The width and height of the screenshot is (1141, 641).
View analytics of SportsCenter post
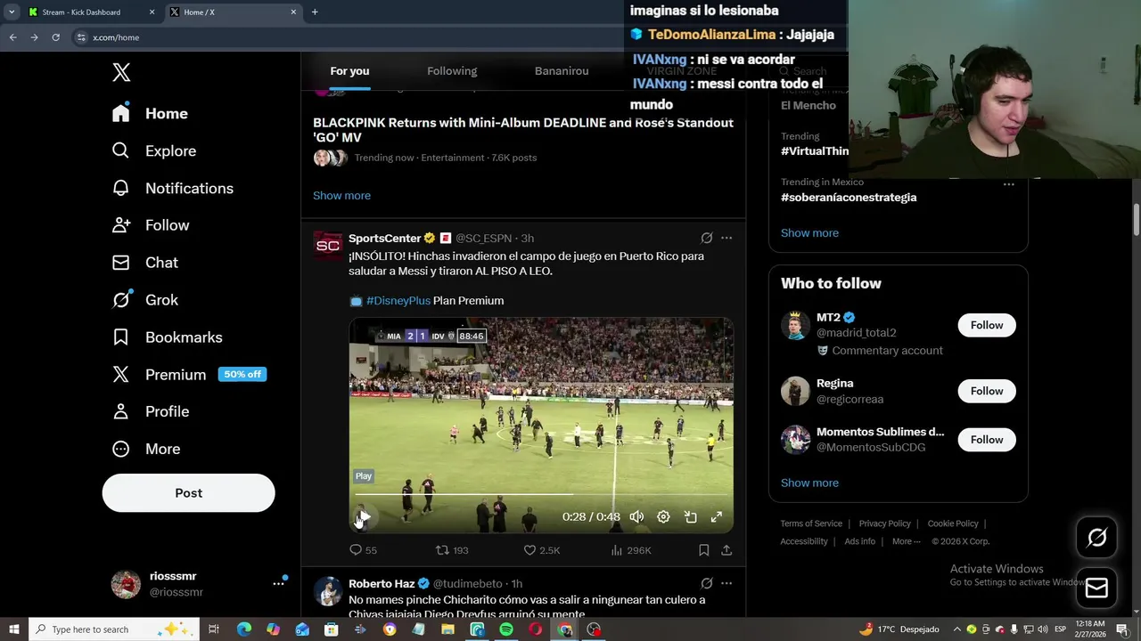pos(631,550)
